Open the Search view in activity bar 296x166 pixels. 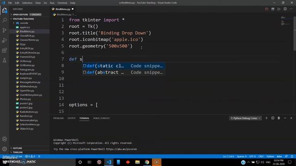(4, 20)
